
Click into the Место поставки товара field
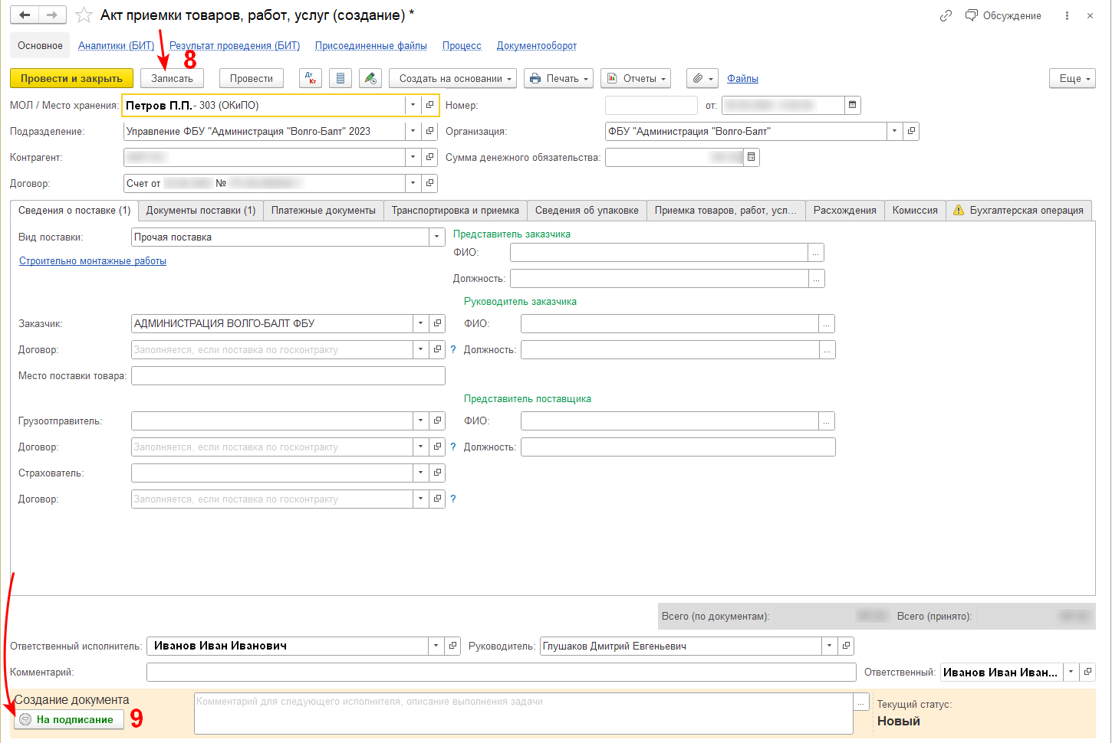pos(288,375)
